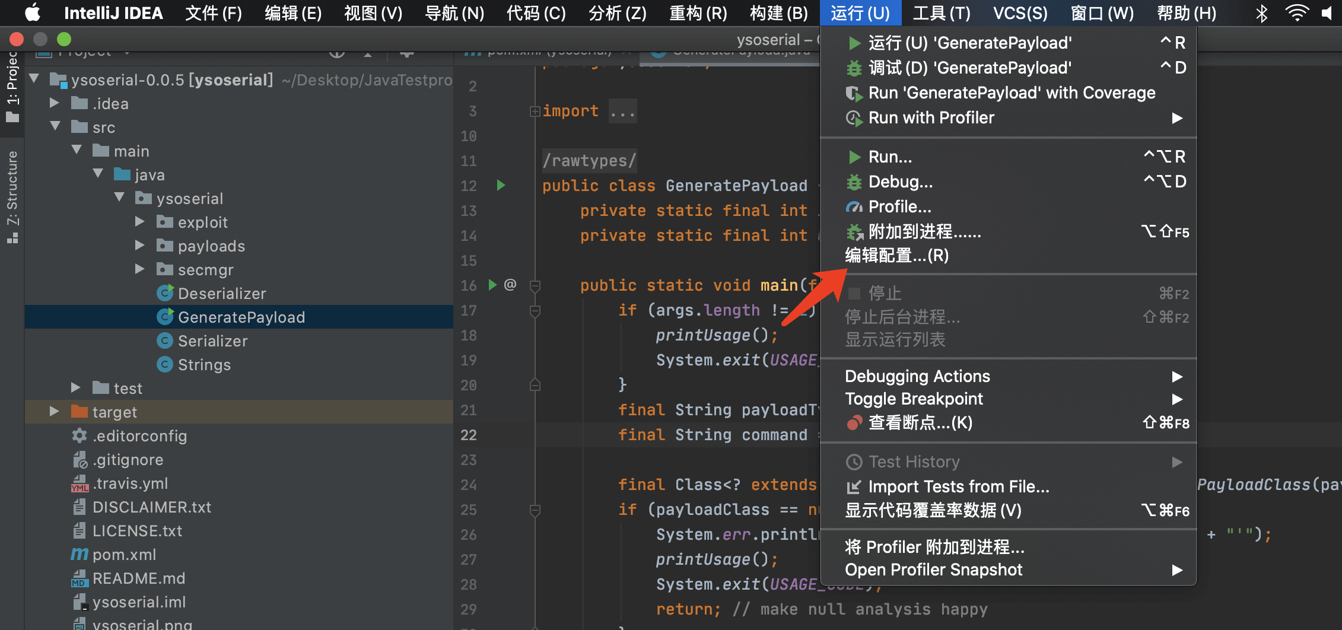Expand the secmgr package

pos(140,269)
